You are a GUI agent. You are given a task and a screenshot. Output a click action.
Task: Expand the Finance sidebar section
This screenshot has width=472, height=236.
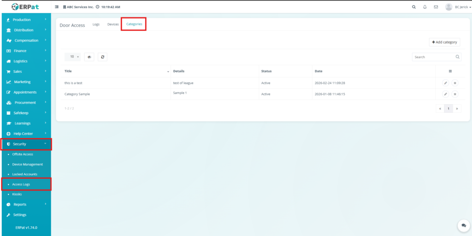pyautogui.click(x=25, y=51)
